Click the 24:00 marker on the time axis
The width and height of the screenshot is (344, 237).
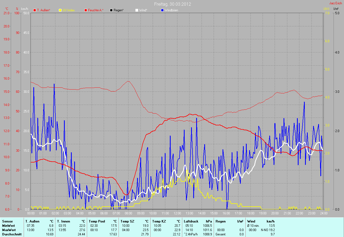point(324,213)
